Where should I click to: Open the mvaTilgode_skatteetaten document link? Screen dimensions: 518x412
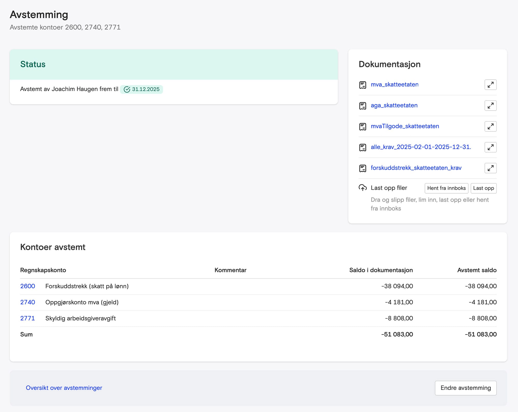point(405,126)
